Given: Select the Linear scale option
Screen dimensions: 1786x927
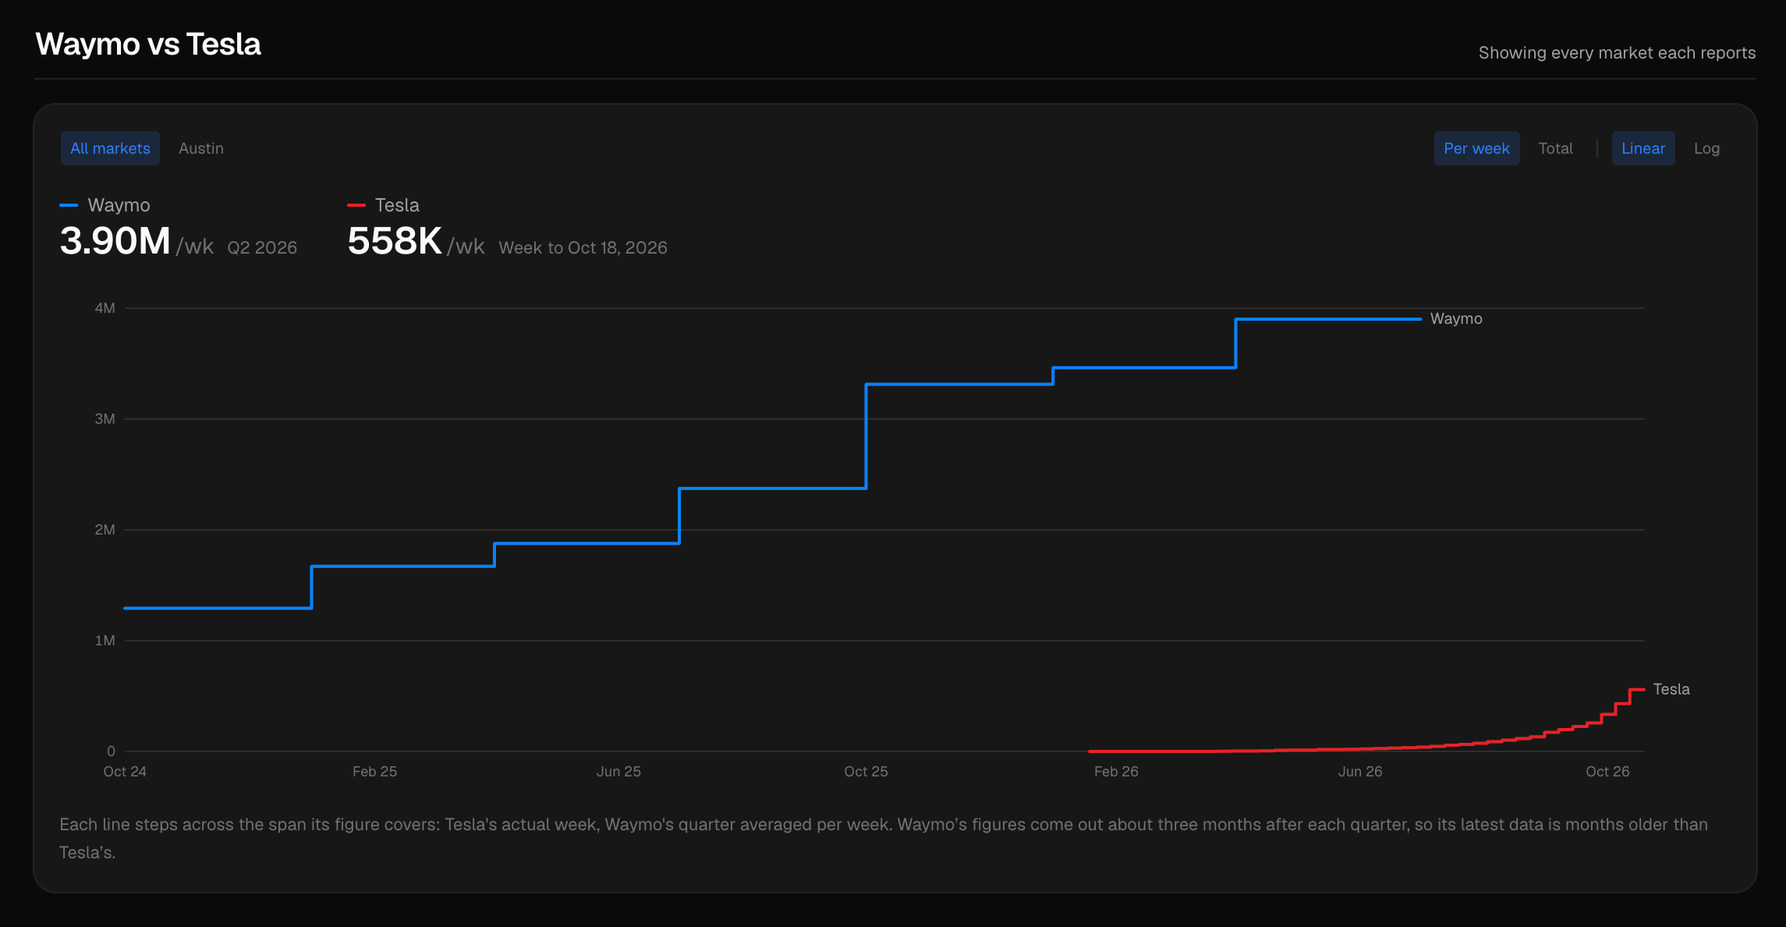Looking at the screenshot, I should [x=1643, y=148].
